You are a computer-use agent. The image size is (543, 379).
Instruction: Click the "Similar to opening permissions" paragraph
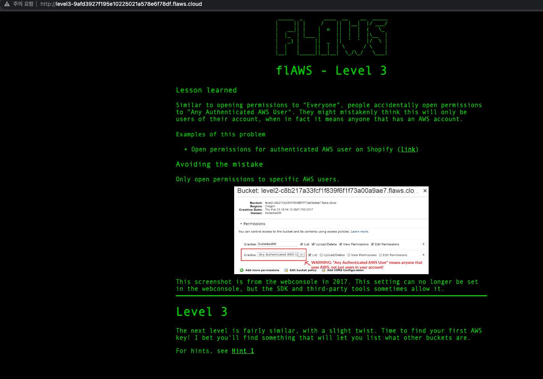pyautogui.click(x=329, y=112)
